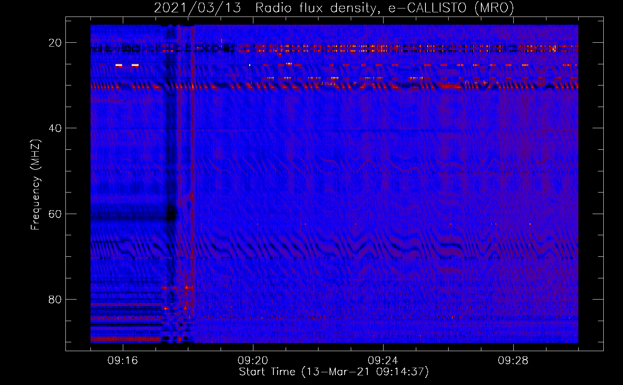This screenshot has width=623, height=385.
Task: Click the '60' frequency tick label
Action: [x=55, y=214]
